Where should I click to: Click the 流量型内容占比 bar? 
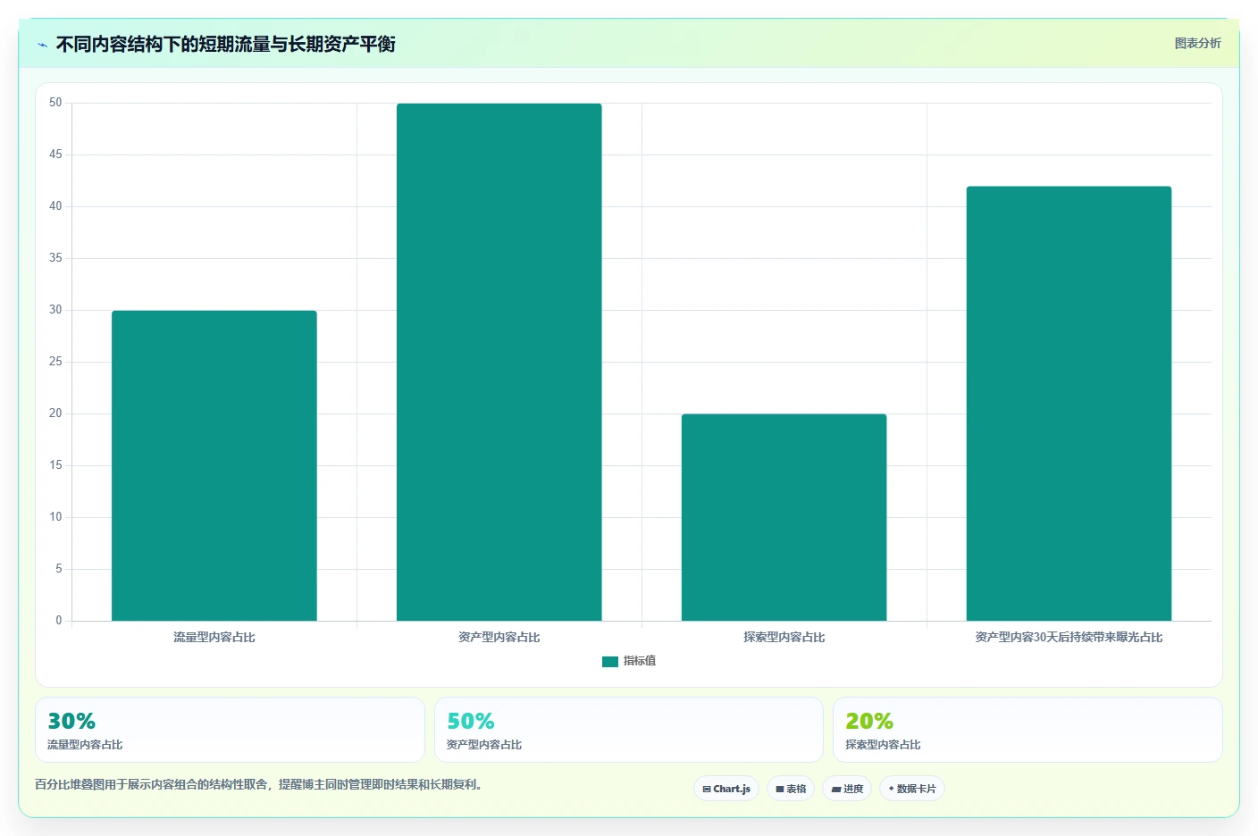[x=214, y=465]
